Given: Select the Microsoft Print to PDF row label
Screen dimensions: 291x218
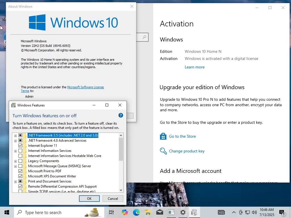Looking at the screenshot, I should (x=45, y=171).
